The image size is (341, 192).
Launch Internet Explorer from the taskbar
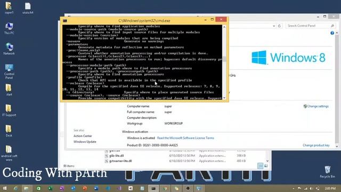15,188
